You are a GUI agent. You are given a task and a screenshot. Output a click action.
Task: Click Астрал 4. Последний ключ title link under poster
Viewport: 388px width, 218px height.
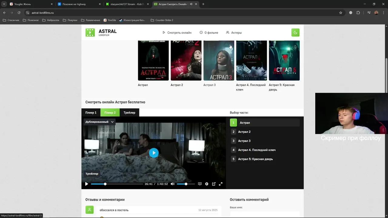[x=251, y=87]
